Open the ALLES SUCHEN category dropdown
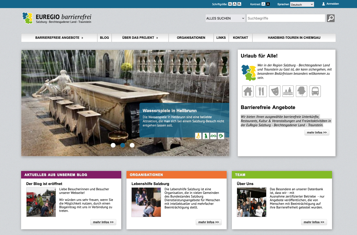The width and height of the screenshot is (357, 235). (225, 18)
